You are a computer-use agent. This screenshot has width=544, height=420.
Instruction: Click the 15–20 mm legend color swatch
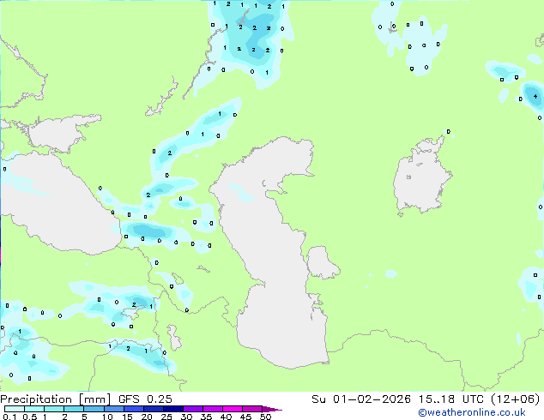133,409
